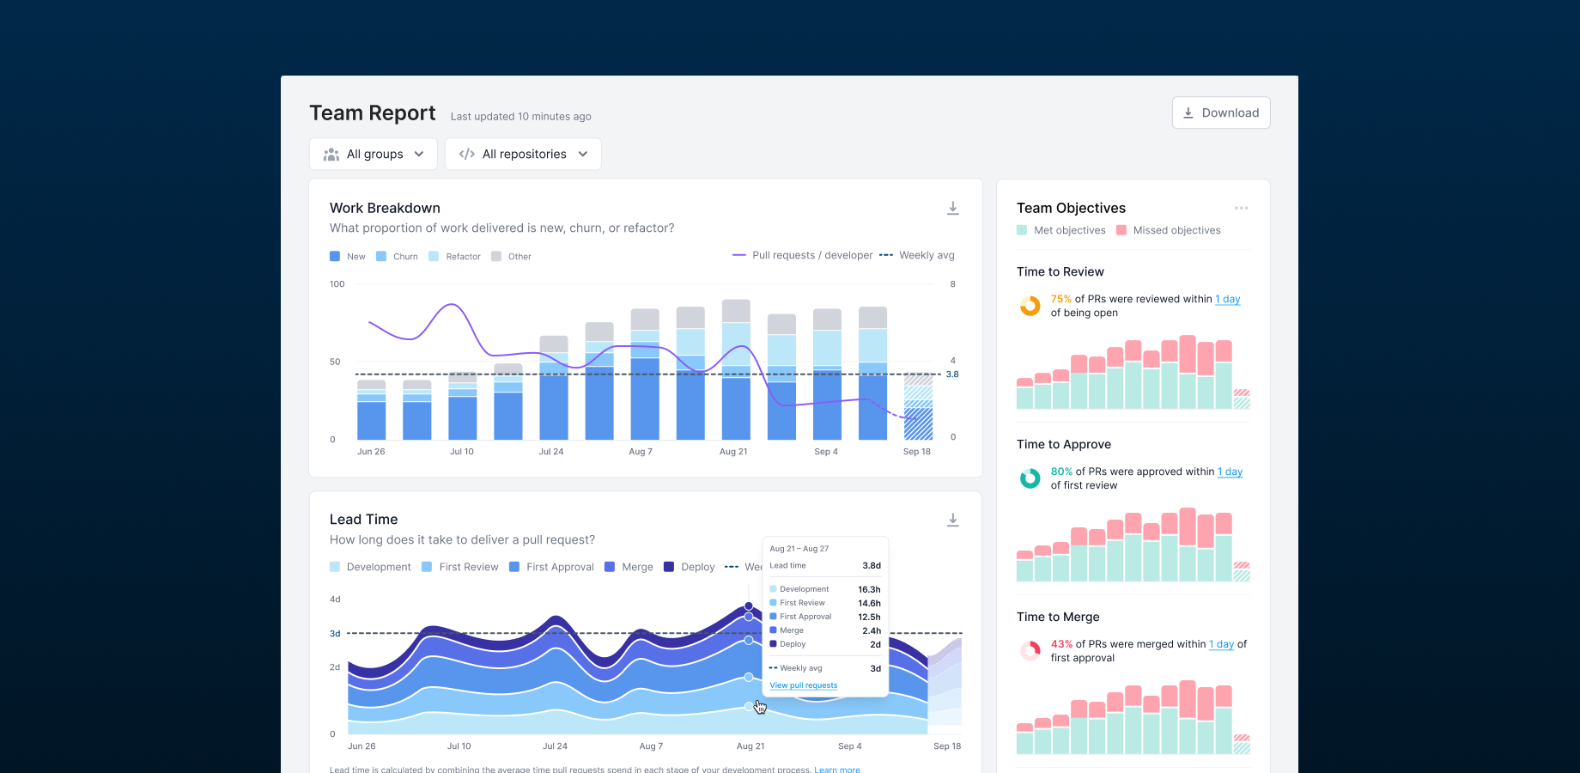This screenshot has height=773, width=1580.
Task: Open the All groups dropdown
Action: pyautogui.click(x=374, y=154)
